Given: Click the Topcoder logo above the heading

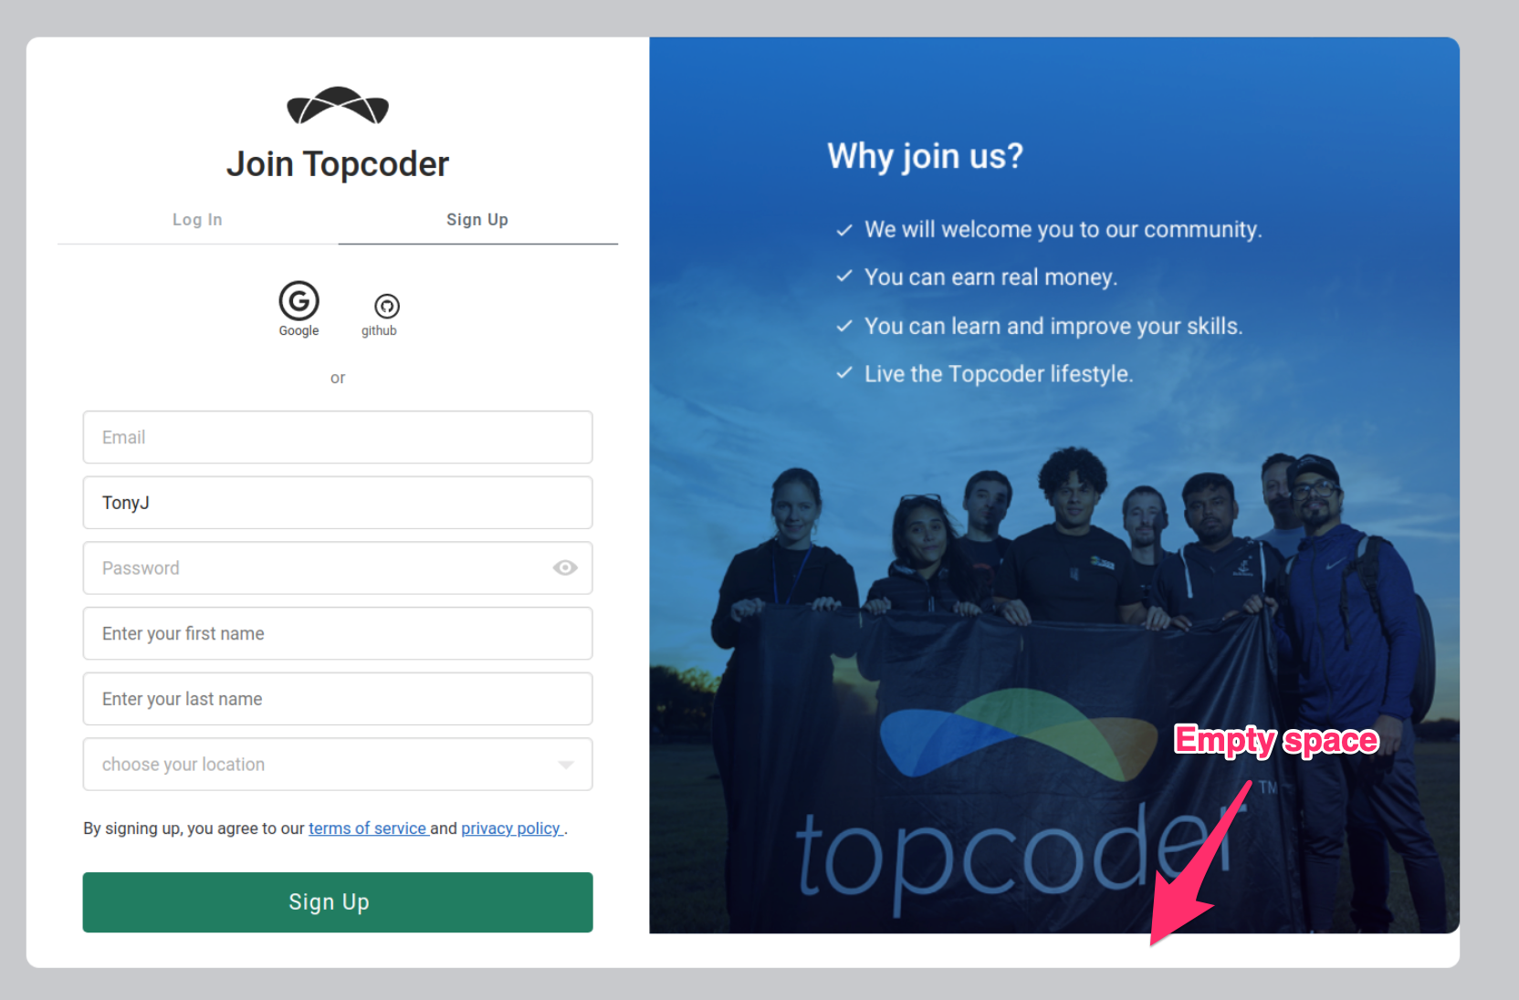Looking at the screenshot, I should 338,105.
